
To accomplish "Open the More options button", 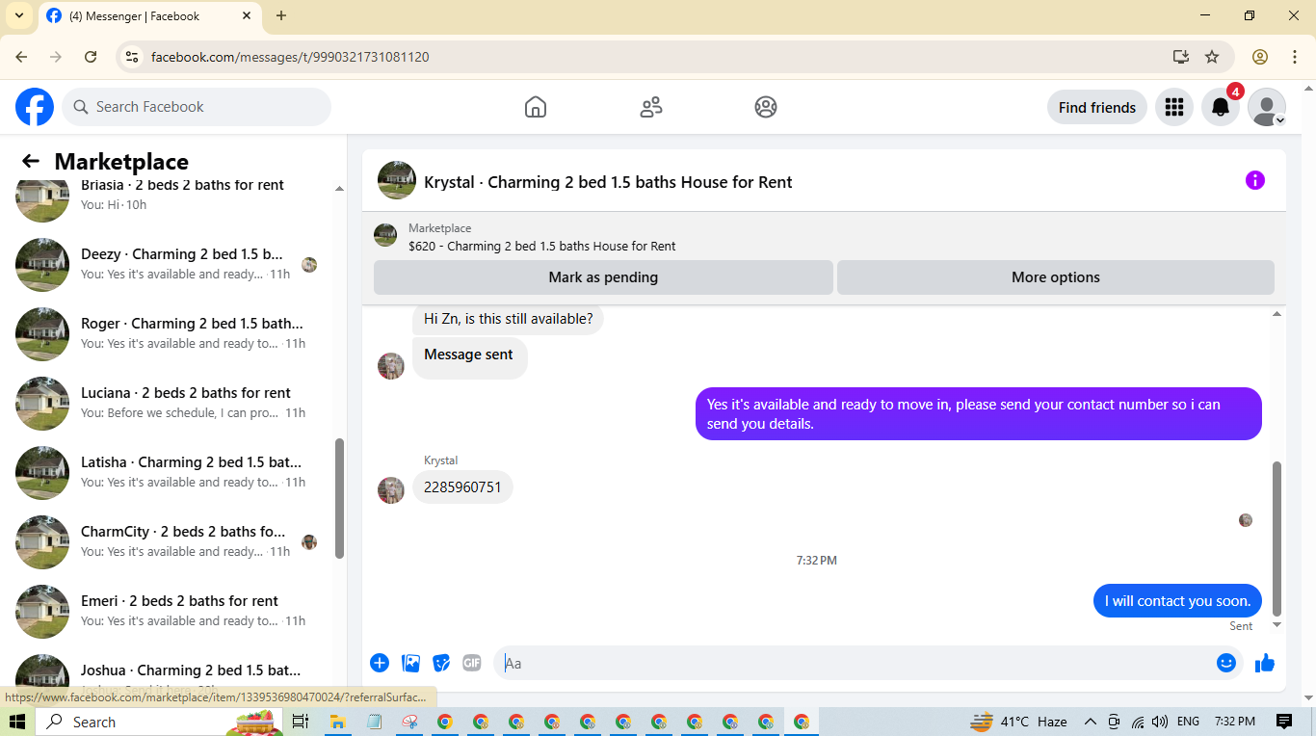I will tap(1056, 277).
